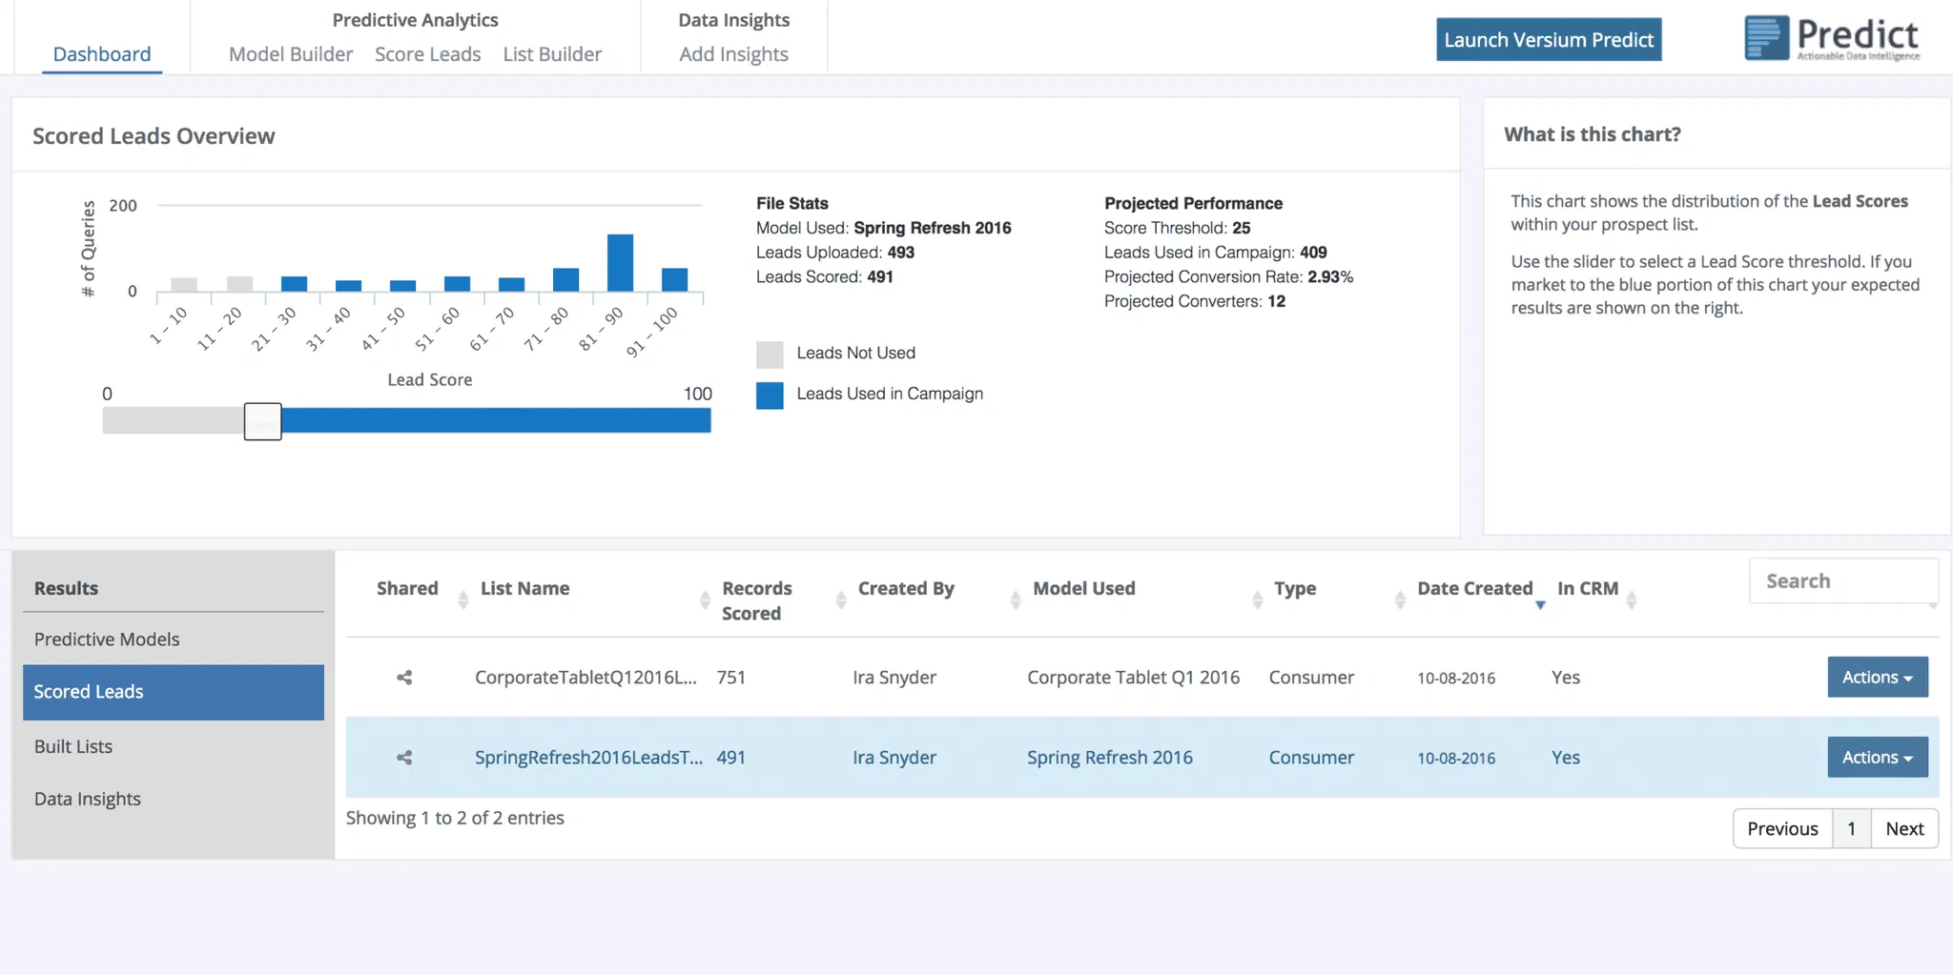Viewport: 1953px width, 975px height.
Task: Click the Search input field
Action: [1842, 581]
